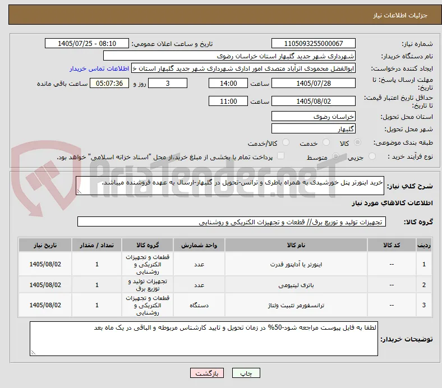Click the چاپ print button
This screenshot has height=388, width=442.
(x=246, y=373)
